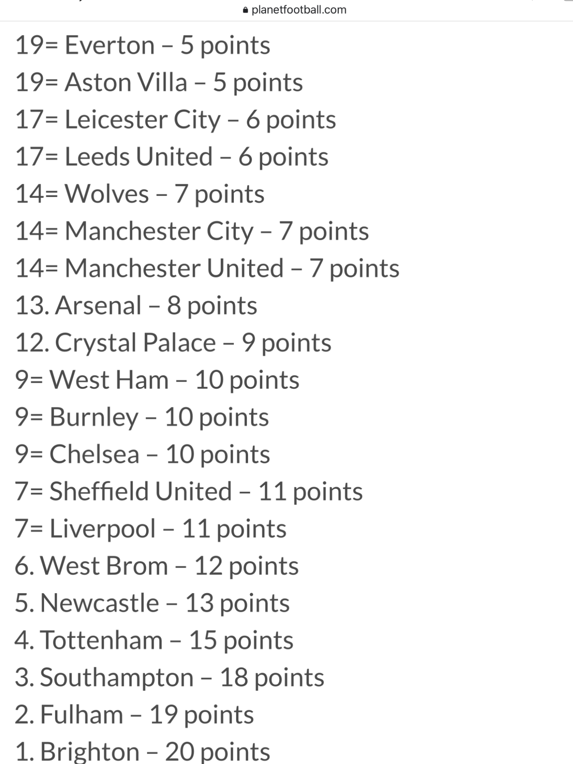573x764 pixels.
Task: Select the Chelsea – 10 points line
Action: tap(143, 455)
